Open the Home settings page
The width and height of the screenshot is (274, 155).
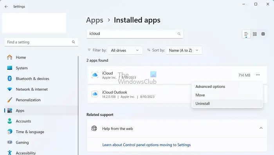point(21,57)
